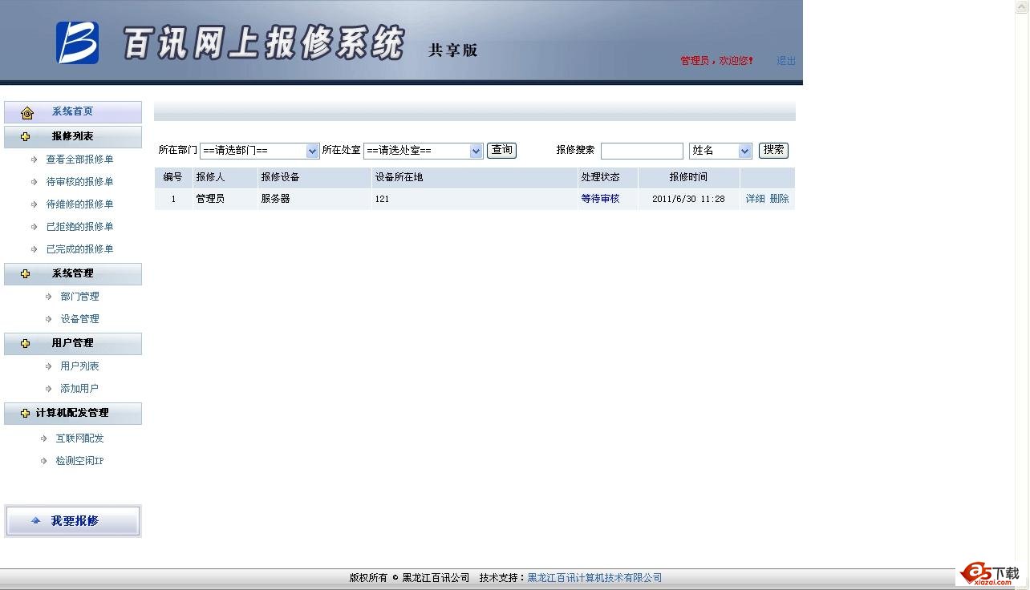This screenshot has height=590, width=1030.
Task: Click the plus icon beside 系统管理
Action: coord(26,274)
